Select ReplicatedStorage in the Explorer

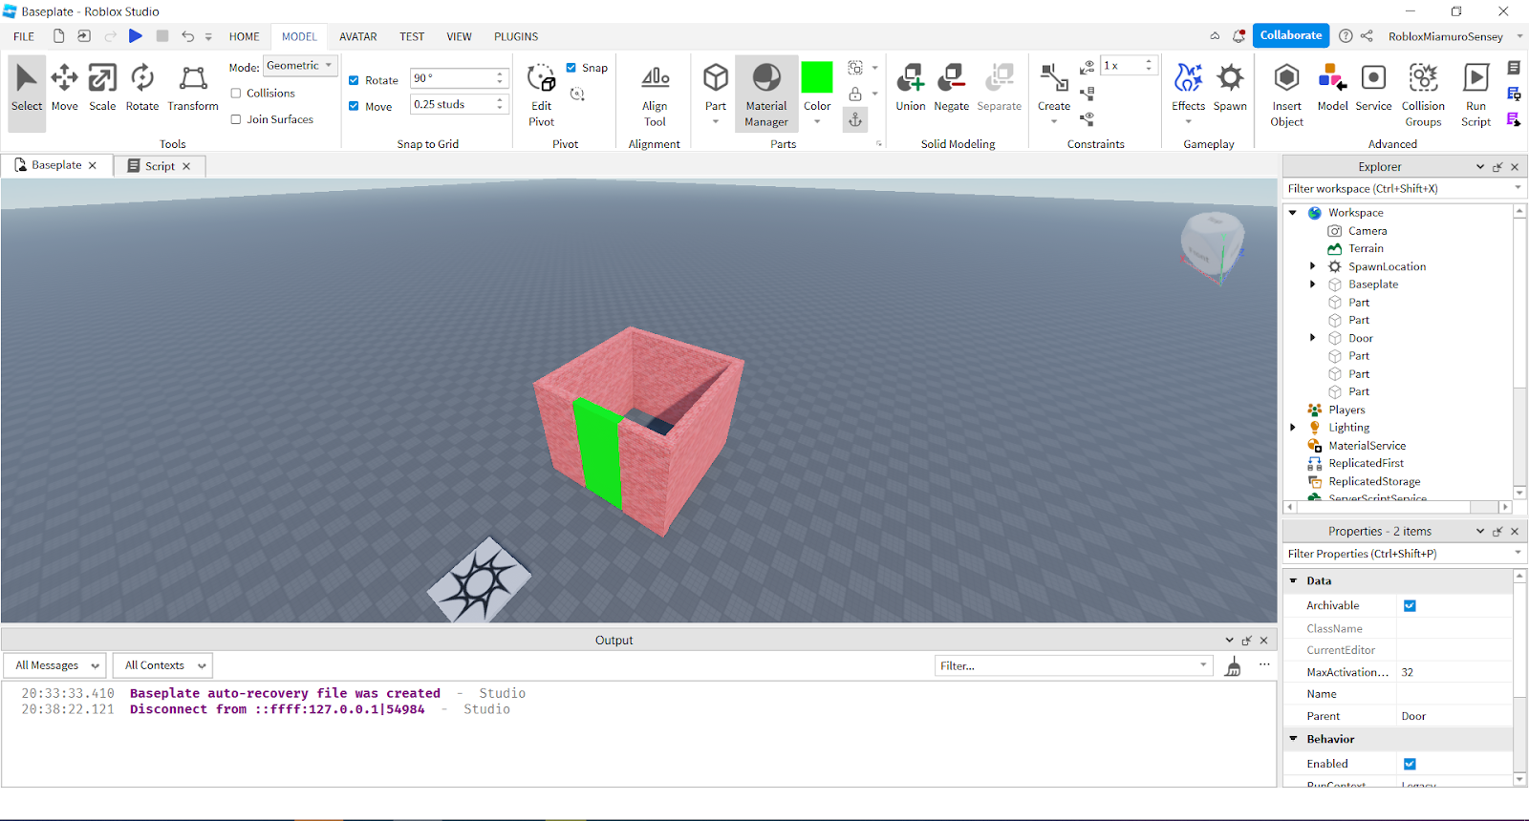1374,481
